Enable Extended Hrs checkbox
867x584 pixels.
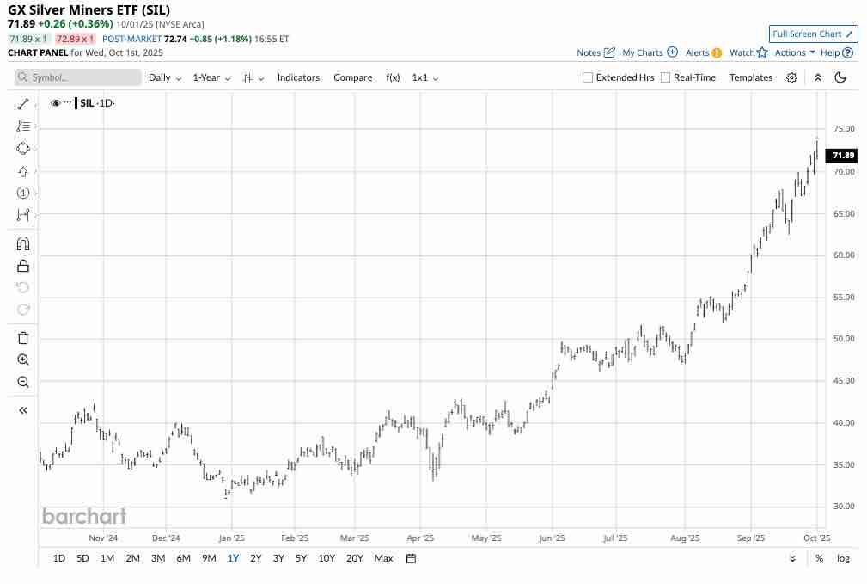pos(587,77)
